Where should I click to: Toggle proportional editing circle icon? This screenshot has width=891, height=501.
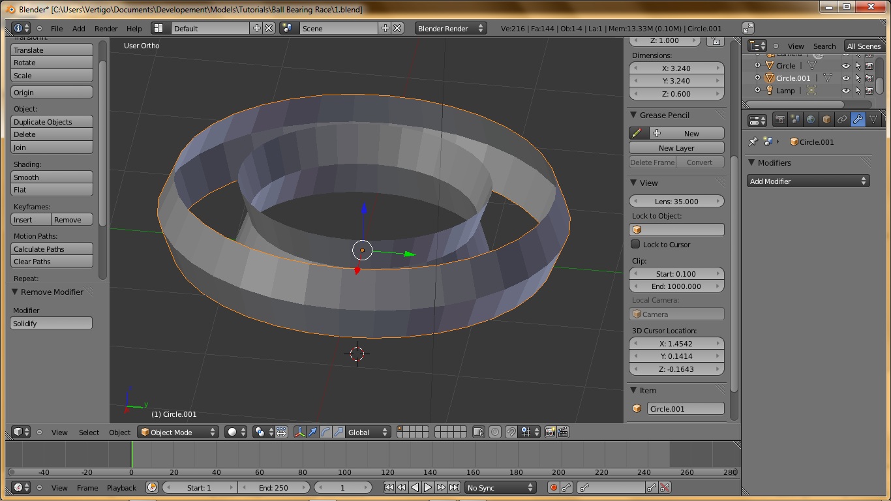(496, 432)
